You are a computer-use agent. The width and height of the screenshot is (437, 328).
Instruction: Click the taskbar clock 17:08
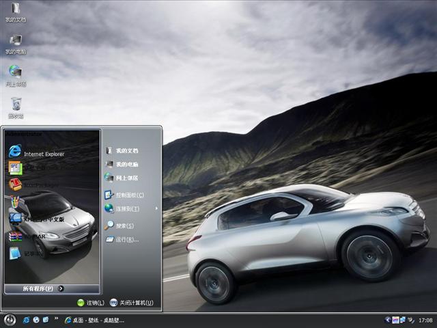coord(425,320)
